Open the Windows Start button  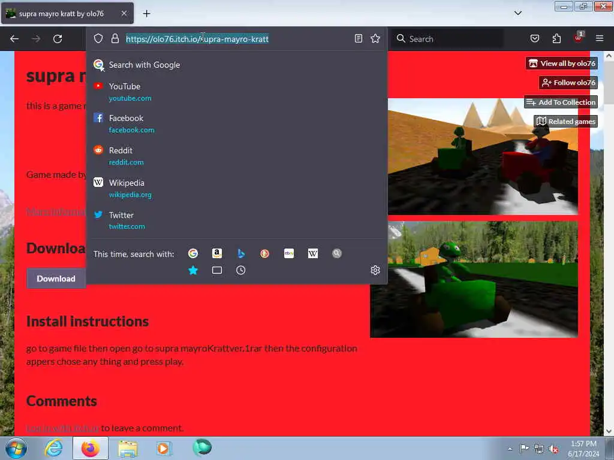16,448
